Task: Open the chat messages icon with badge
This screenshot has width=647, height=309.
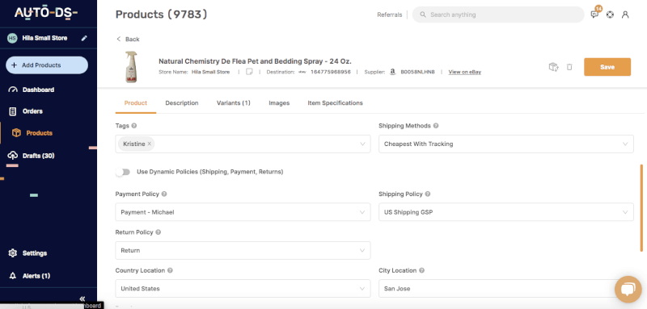Action: (594, 15)
